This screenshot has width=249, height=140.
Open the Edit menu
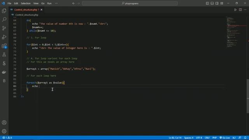click(16, 3)
